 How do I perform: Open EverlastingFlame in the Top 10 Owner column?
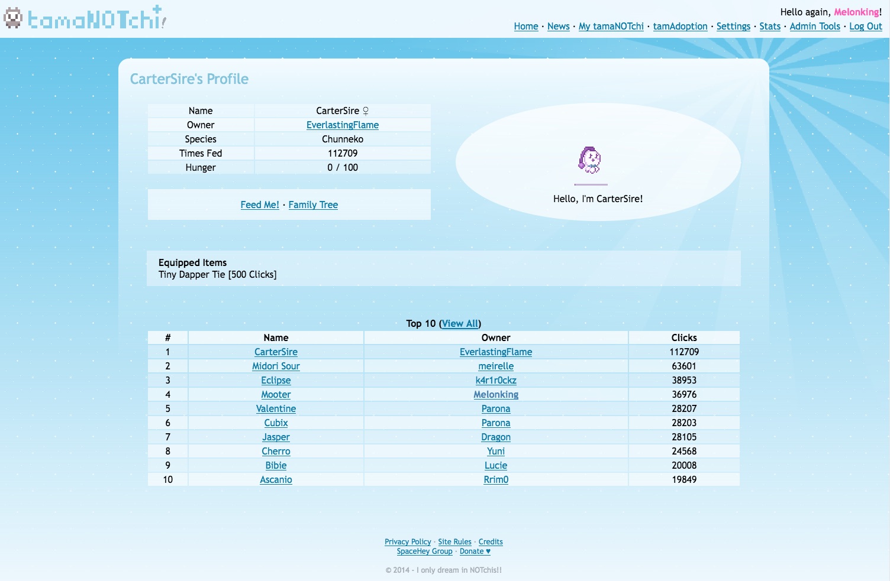tap(496, 352)
